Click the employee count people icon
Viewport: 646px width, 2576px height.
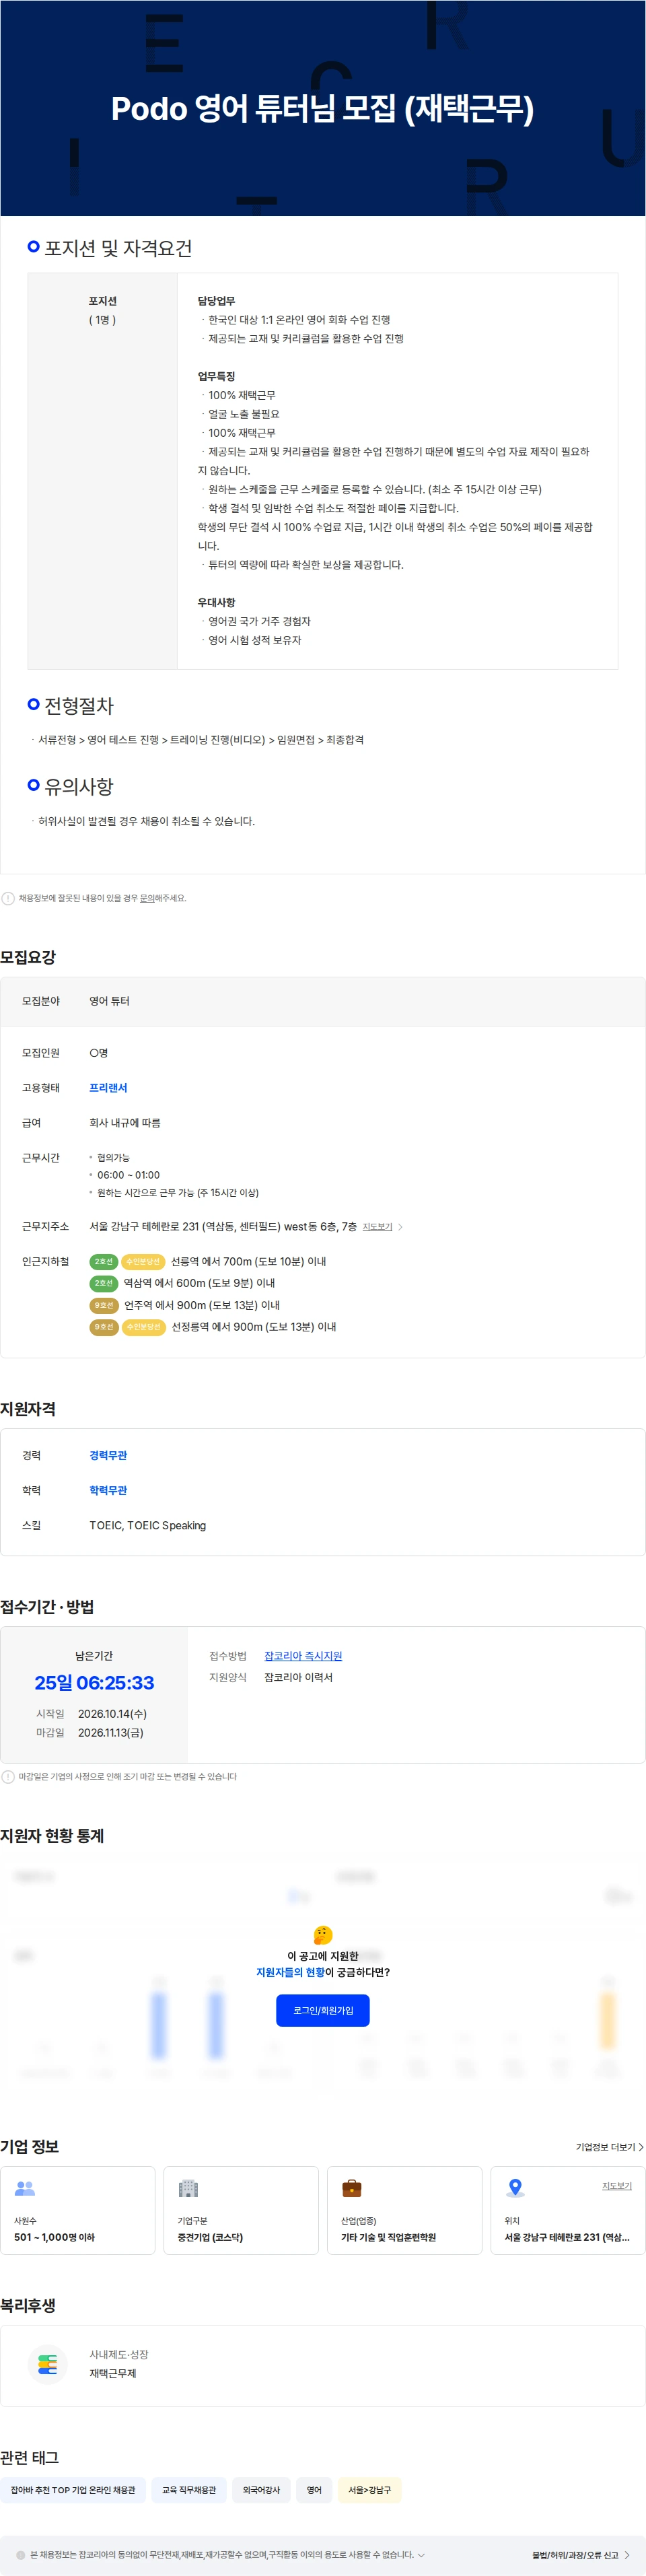(25, 2188)
